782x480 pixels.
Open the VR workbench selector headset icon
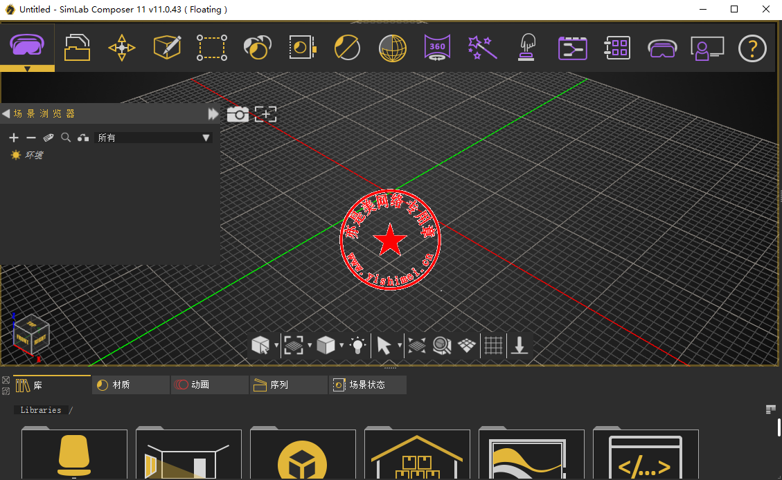pos(27,45)
